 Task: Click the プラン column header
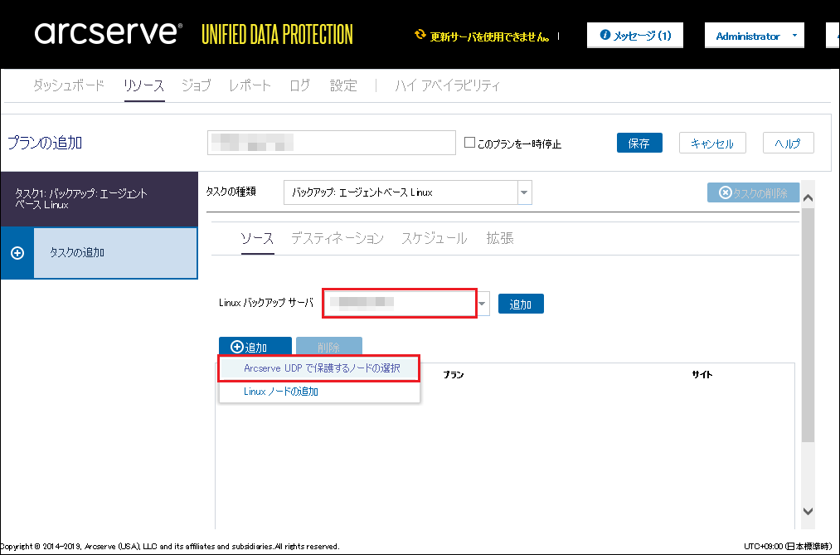(x=454, y=374)
